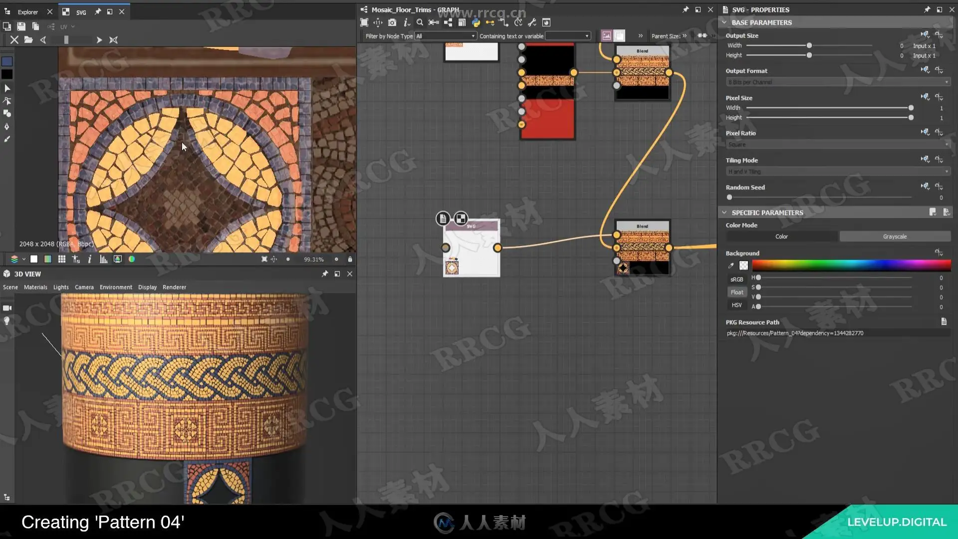Open the Camera menu in the 3D view
958x539 pixels.
pyautogui.click(x=84, y=287)
